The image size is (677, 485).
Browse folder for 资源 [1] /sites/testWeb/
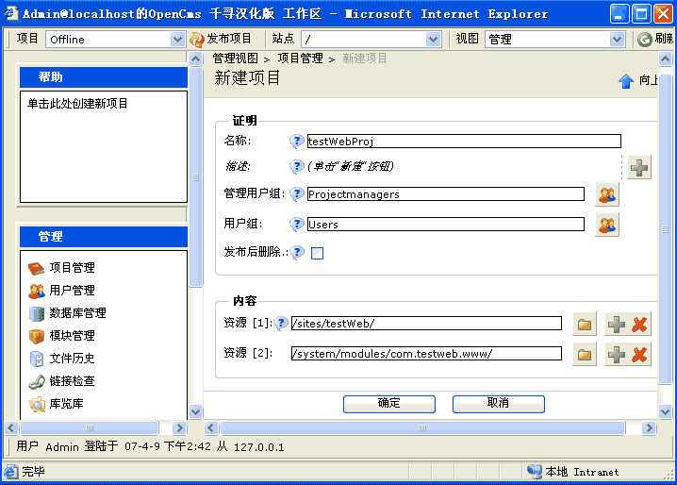point(585,325)
